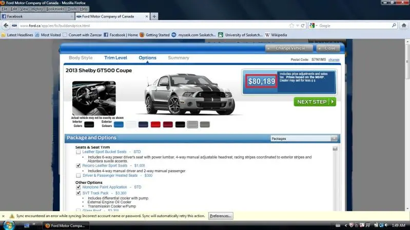
Task: Choose the dark maroon exterior colour
Action: [x=168, y=124]
